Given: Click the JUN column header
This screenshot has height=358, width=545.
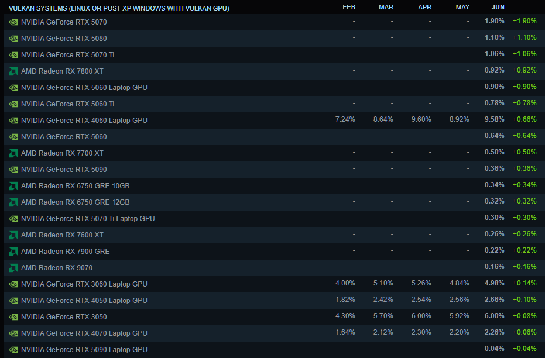Looking at the screenshot, I should coord(497,8).
